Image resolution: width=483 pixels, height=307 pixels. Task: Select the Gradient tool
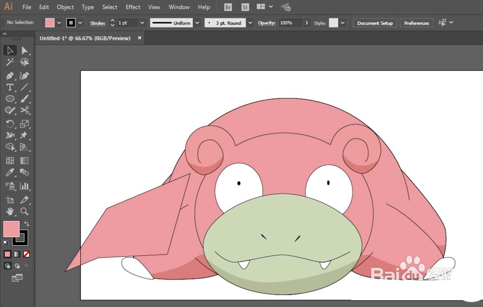pos(24,161)
